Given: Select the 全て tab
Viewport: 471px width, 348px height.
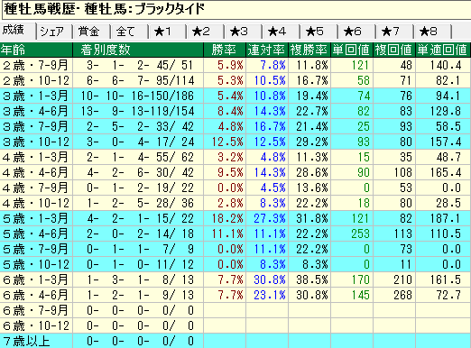Looking at the screenshot, I should [130, 32].
